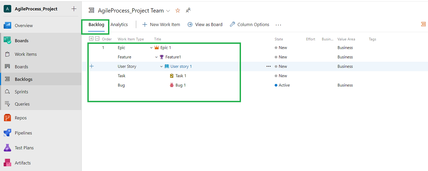
Task: Open the view options icon at far right
Action: pos(423,24)
